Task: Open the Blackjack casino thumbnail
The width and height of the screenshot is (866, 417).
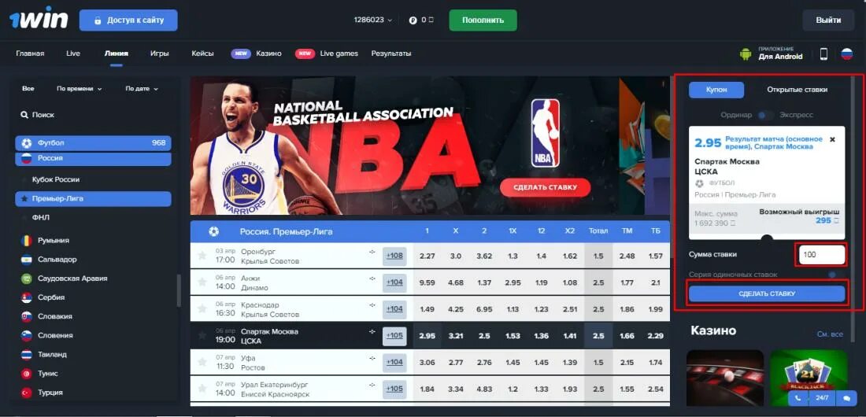Action: 809,378
